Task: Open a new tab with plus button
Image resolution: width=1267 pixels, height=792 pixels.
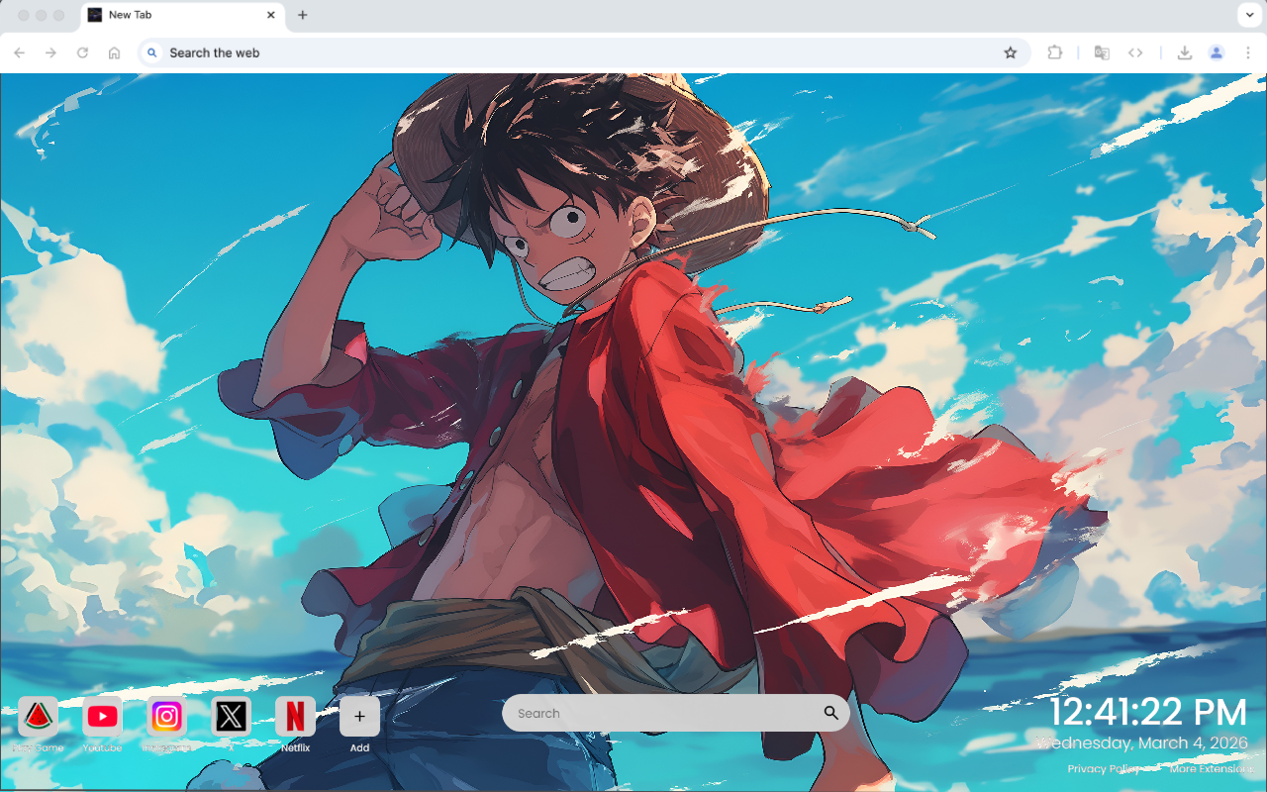Action: pos(303,15)
